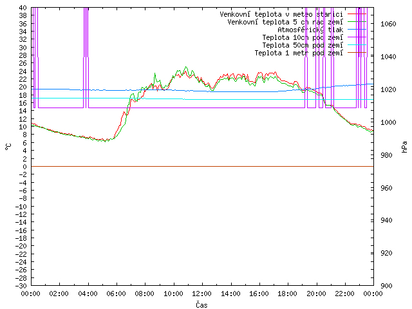The width and height of the screenshot is (412, 309).
Task: Click the '0' temperature axis label
Action: [x=24, y=167]
